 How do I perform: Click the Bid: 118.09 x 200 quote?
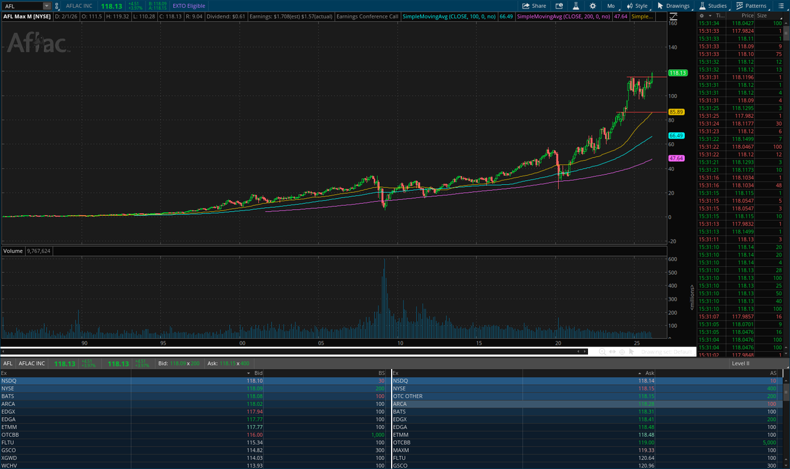(178, 363)
